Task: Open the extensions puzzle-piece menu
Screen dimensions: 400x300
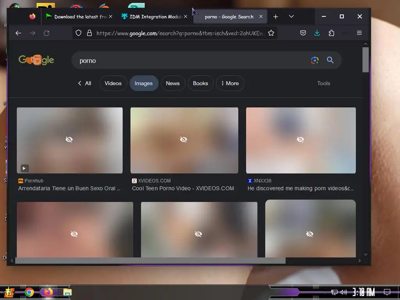Action: tap(331, 33)
